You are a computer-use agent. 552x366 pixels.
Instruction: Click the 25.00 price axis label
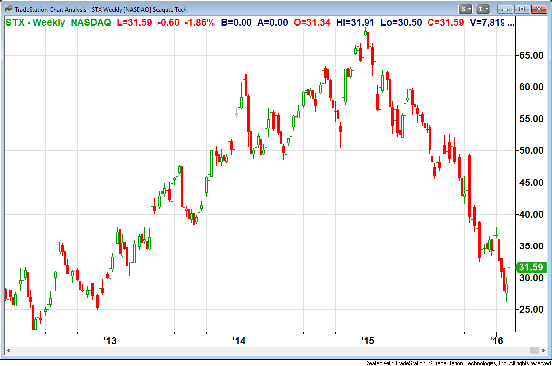coord(531,309)
